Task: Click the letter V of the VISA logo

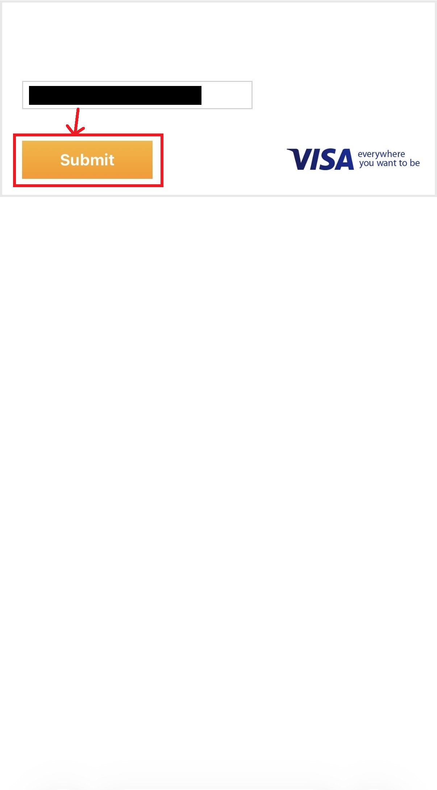Action: point(299,159)
